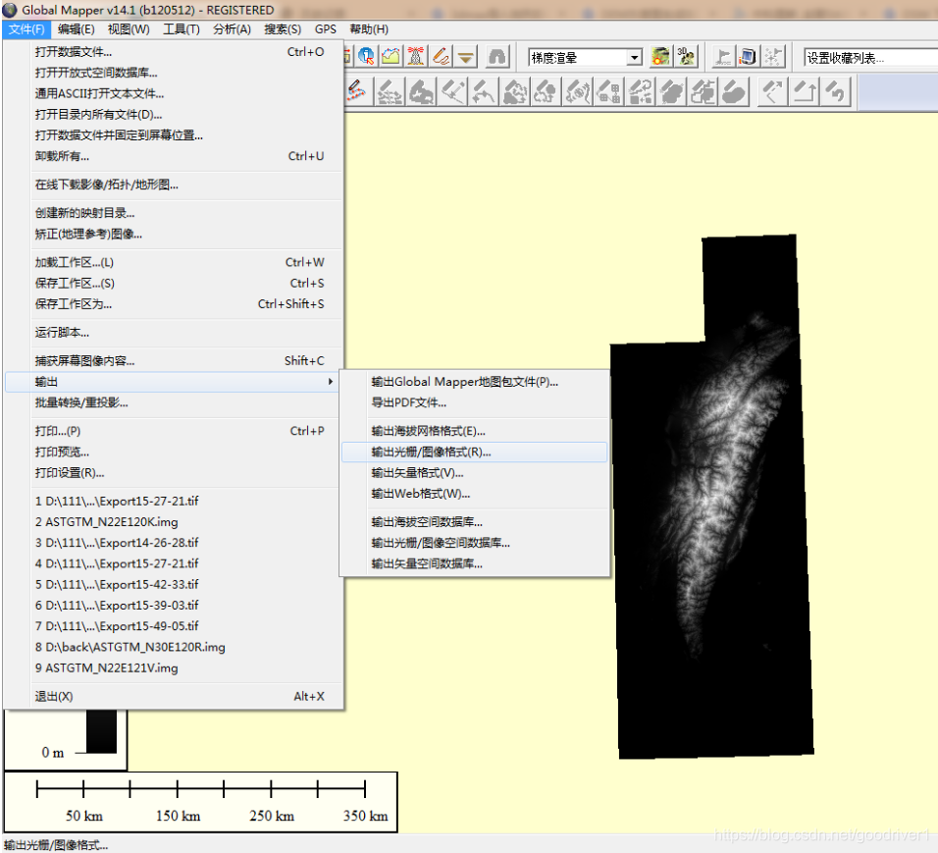Viewport: 938px width, 853px height.
Task: Open recent file 8 D:\back\ASTGTM_N30E120R.img
Action: tap(174, 647)
